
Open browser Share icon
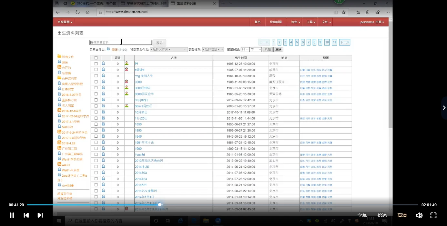378,12
